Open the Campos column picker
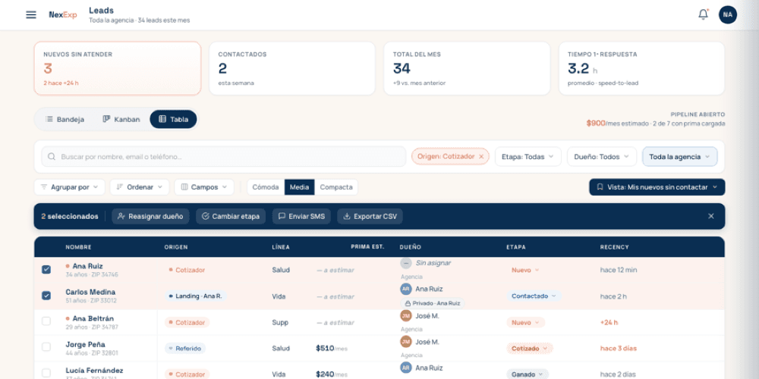The height and width of the screenshot is (379, 759). pos(204,187)
